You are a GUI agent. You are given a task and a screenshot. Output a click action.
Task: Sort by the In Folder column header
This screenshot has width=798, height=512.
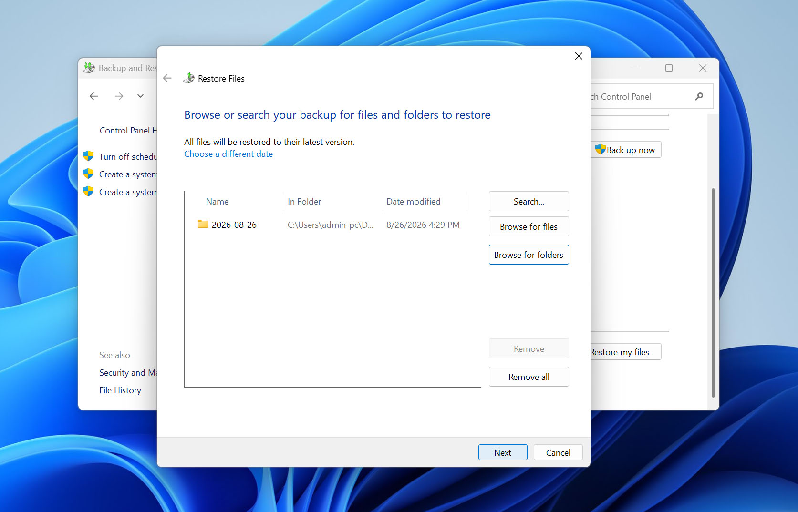(x=332, y=202)
